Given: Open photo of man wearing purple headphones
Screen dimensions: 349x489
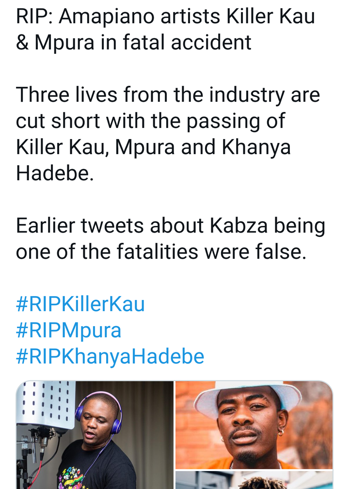Looking at the screenshot, I should pos(95,435).
